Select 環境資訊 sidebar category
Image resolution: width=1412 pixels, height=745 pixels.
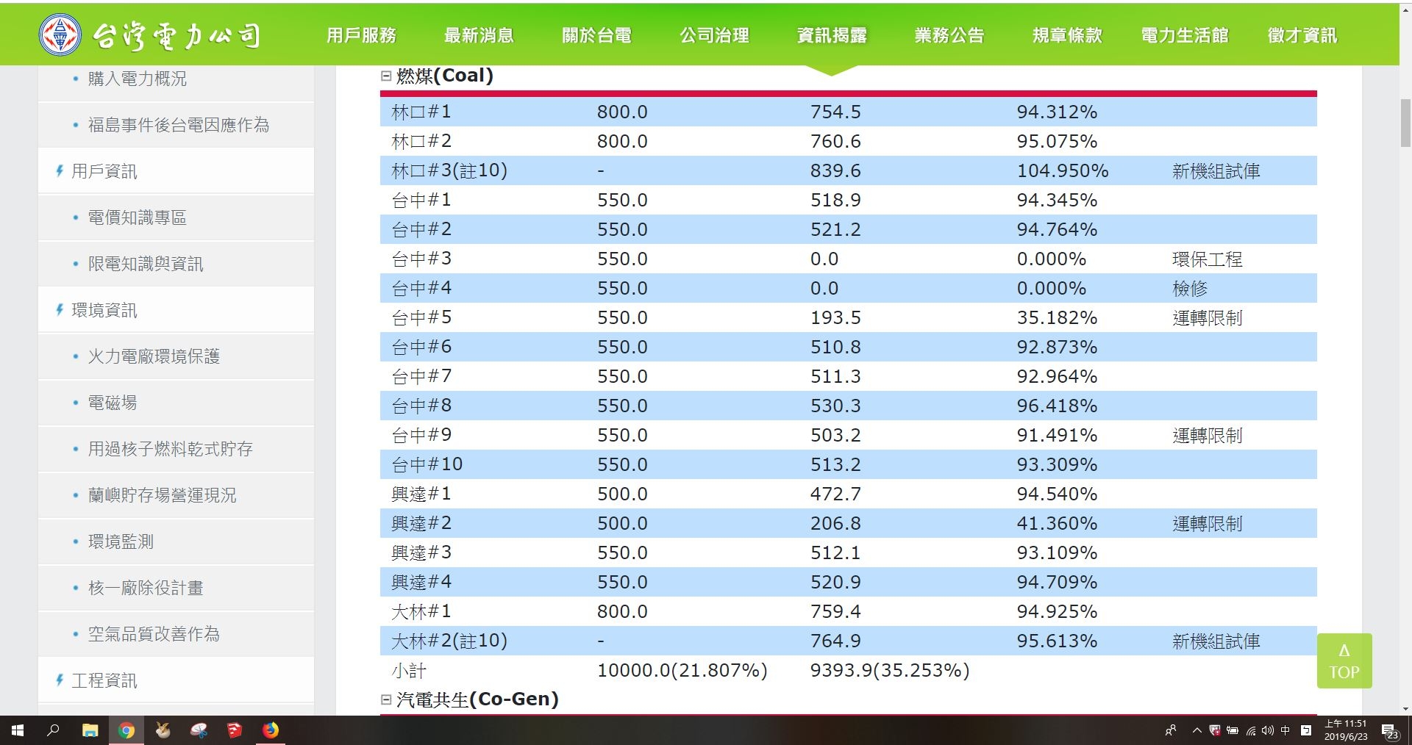pyautogui.click(x=104, y=310)
